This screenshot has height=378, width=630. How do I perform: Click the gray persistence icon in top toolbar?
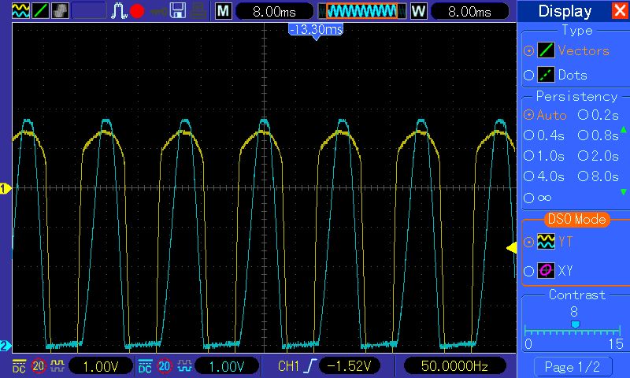pos(61,11)
